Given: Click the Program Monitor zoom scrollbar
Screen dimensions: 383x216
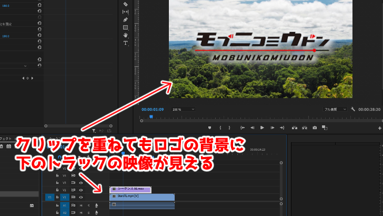Looking at the screenshot, I should pos(262,121).
